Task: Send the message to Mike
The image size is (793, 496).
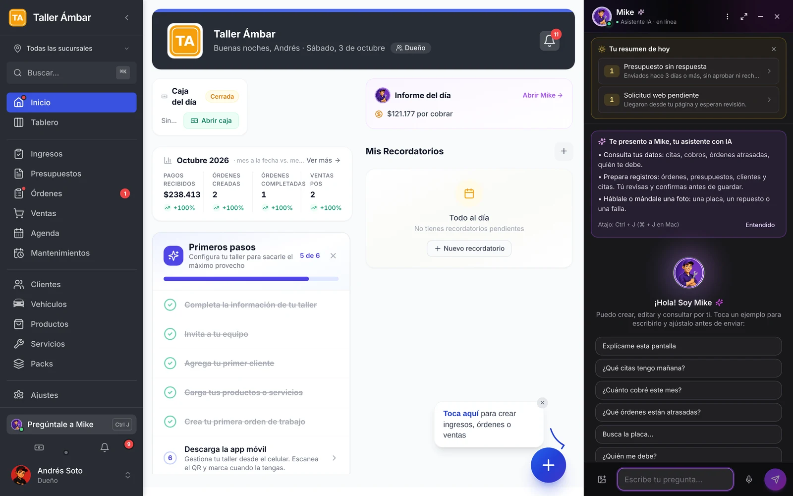Action: point(775,480)
